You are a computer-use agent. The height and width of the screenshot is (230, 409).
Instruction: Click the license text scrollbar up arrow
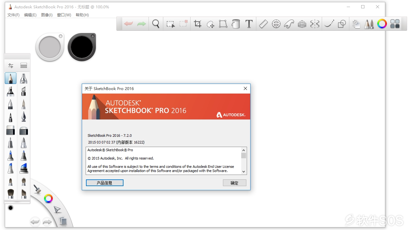pos(244,150)
